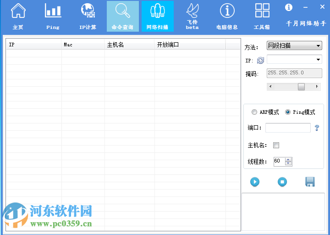The image size is (330, 235).
Task: Toggle the 主机名 checkbox
Action: point(276,145)
